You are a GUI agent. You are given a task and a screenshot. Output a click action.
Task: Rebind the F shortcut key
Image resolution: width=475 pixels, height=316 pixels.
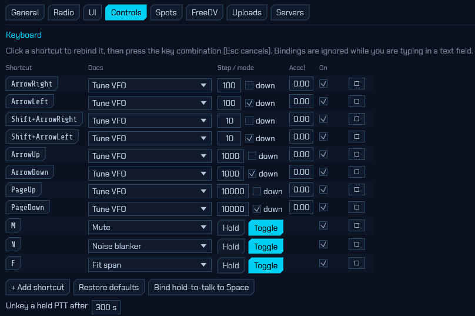click(13, 263)
